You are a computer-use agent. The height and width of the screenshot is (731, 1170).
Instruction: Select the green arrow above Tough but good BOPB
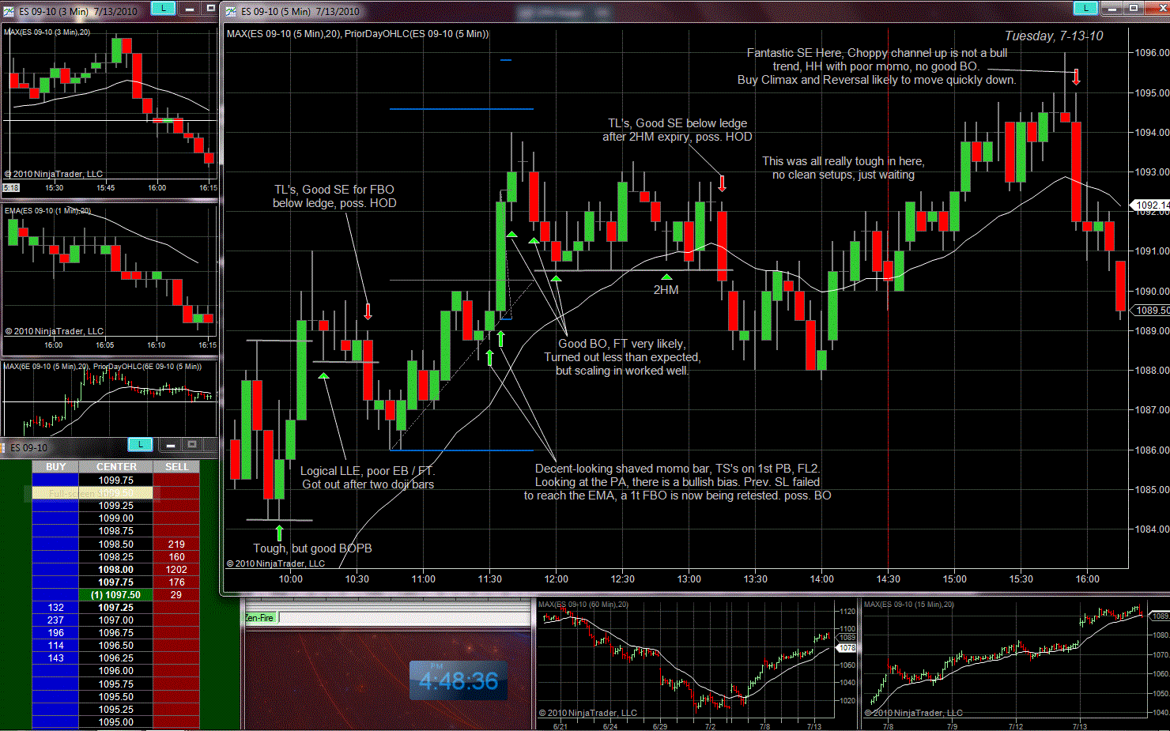pyautogui.click(x=279, y=532)
